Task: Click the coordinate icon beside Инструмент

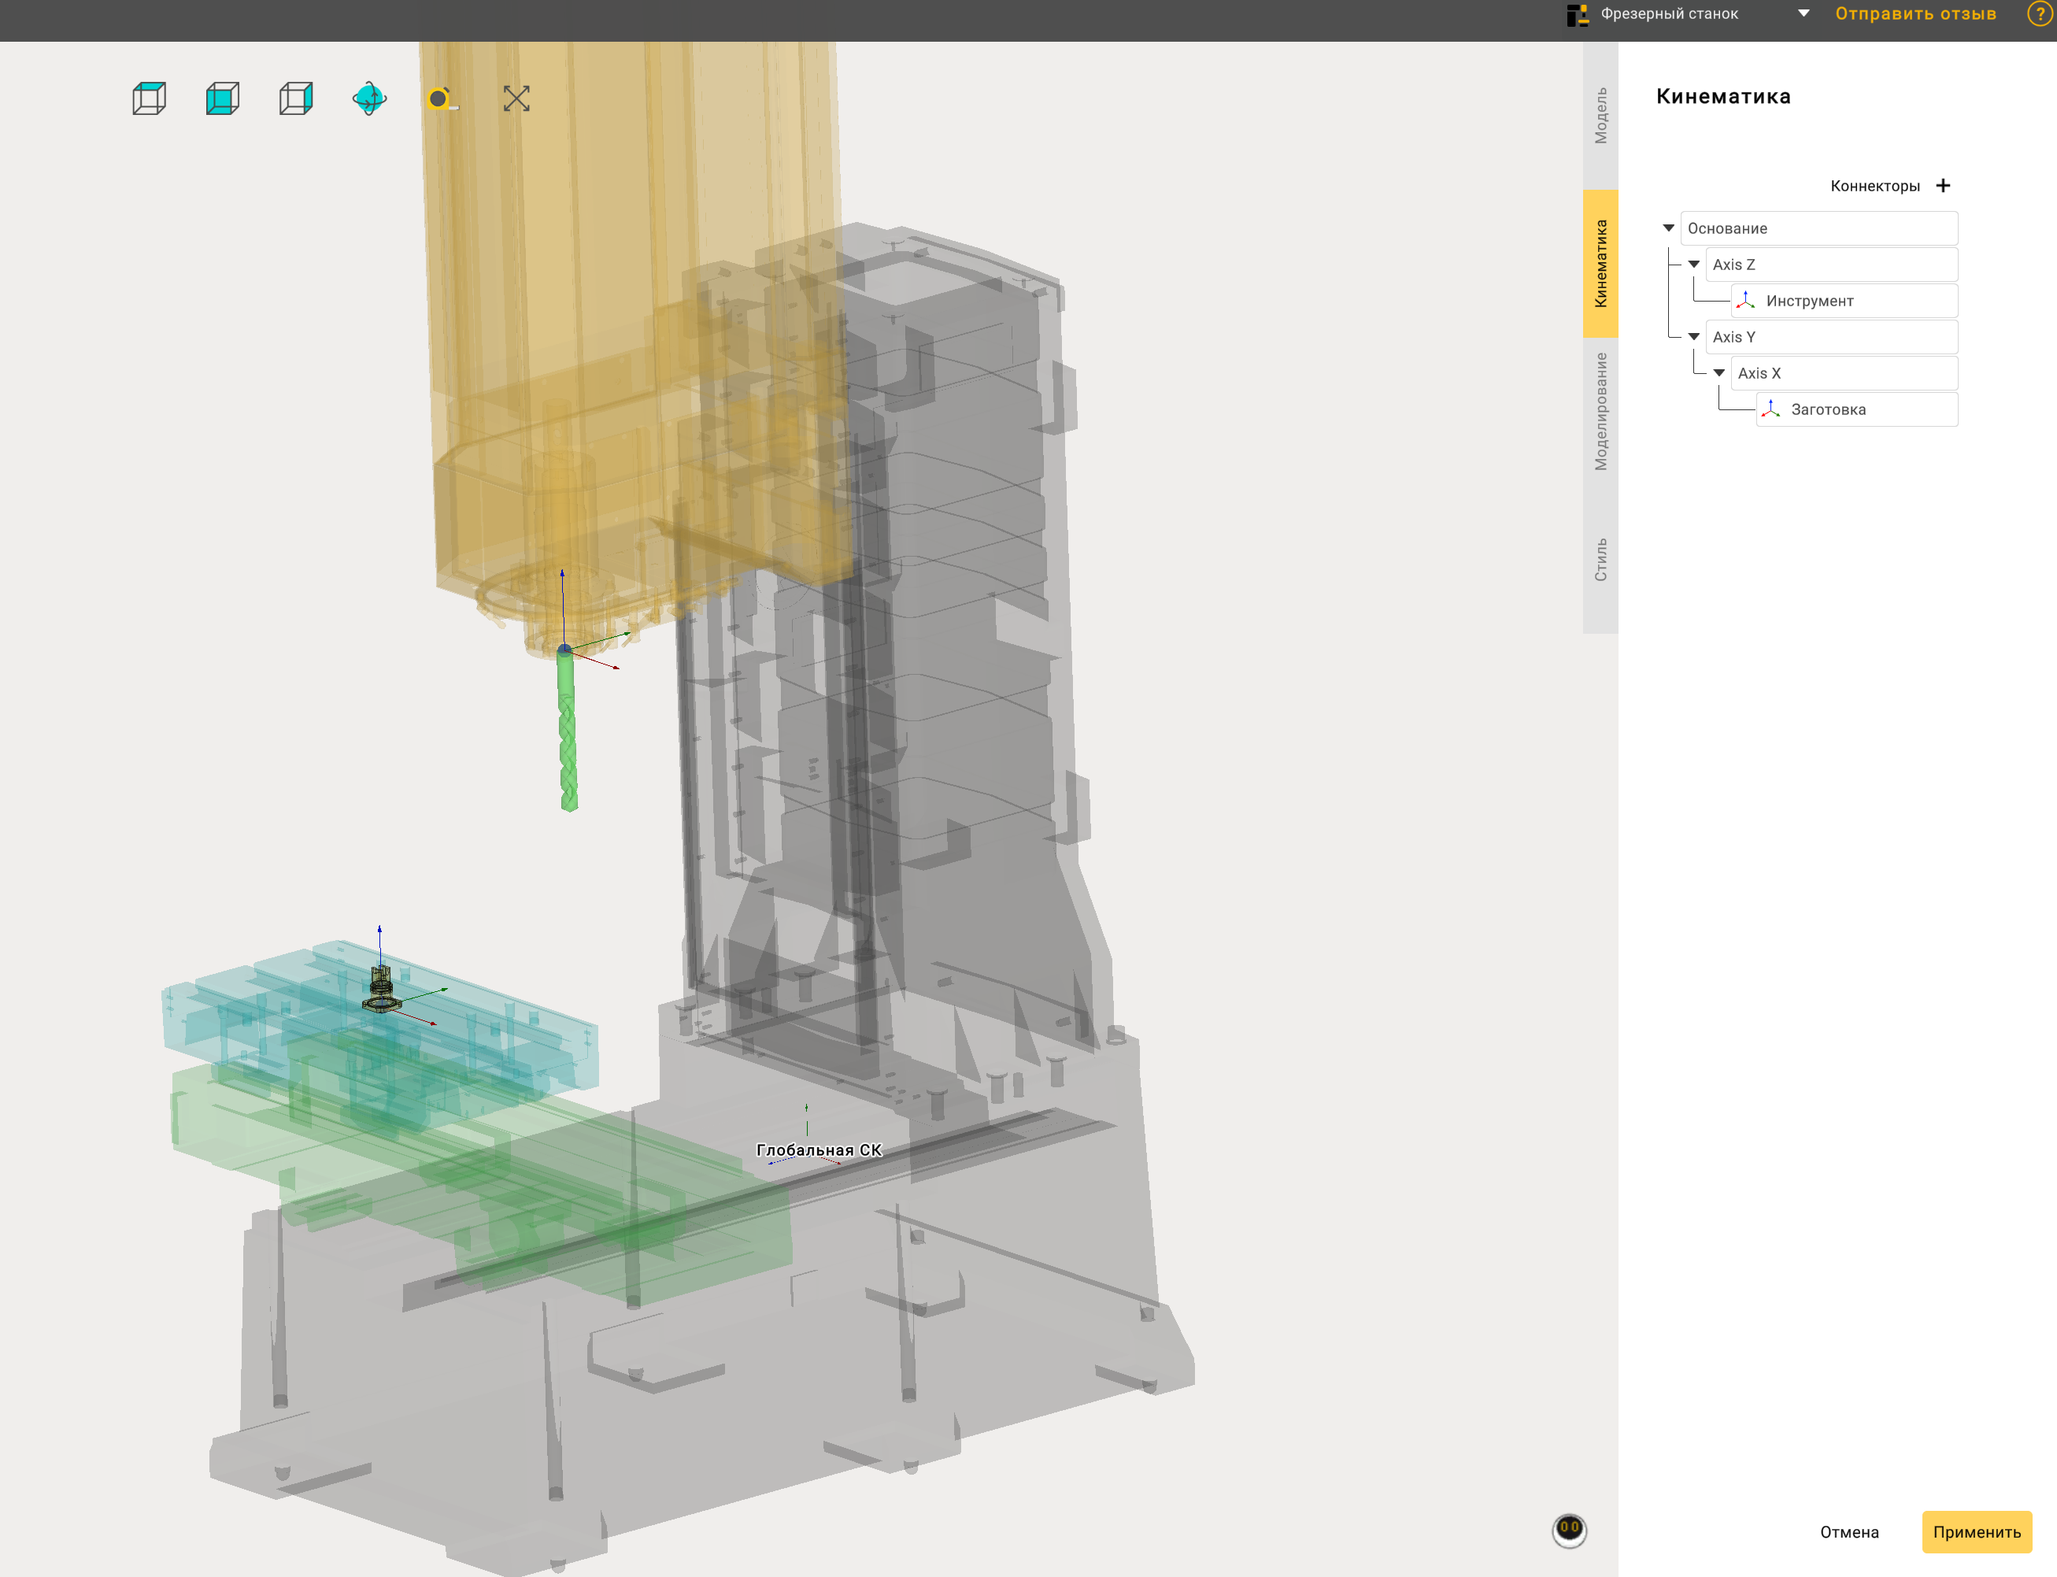Action: click(x=1745, y=301)
